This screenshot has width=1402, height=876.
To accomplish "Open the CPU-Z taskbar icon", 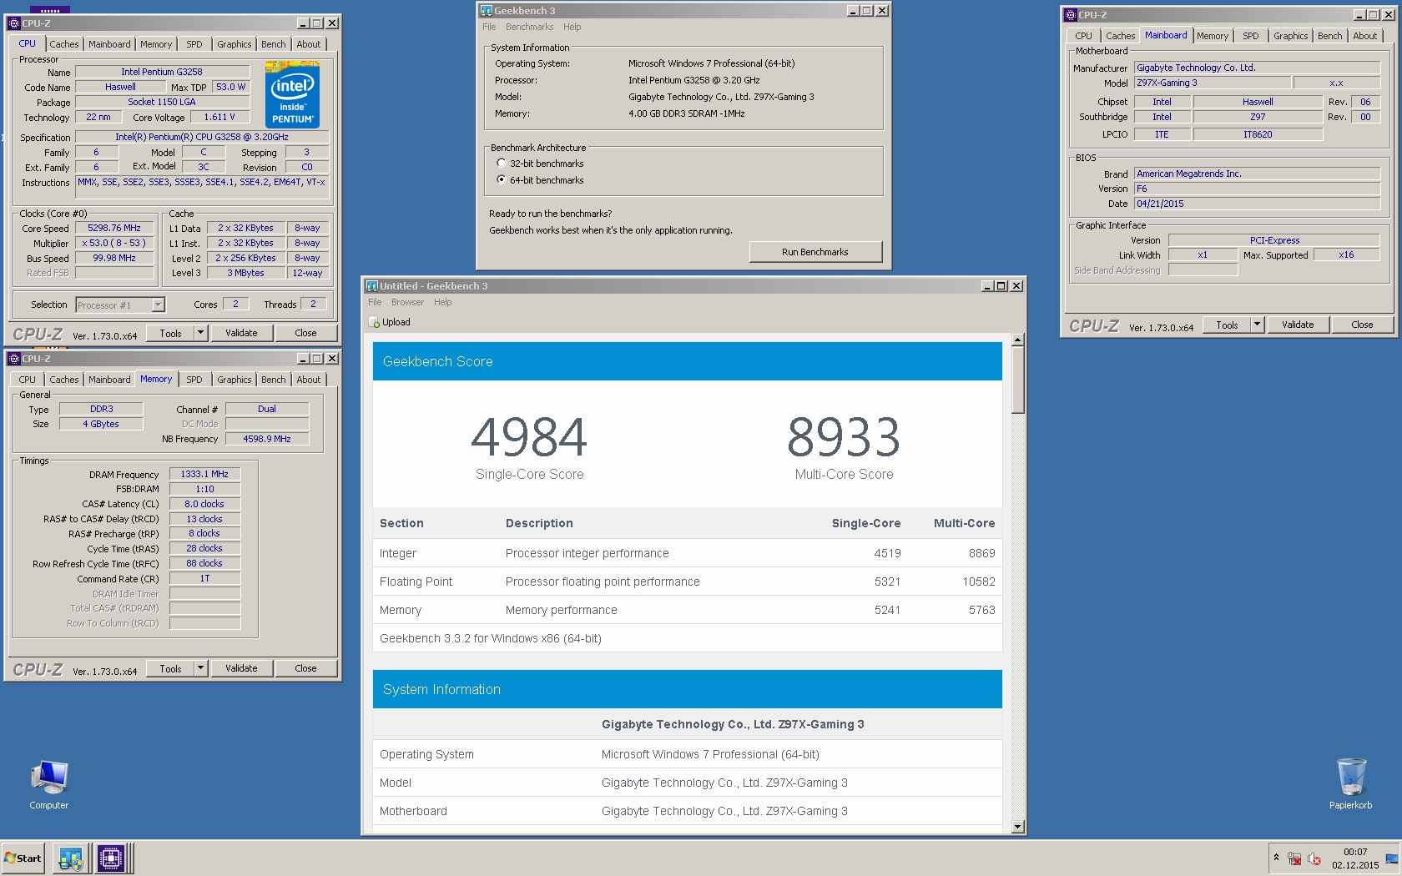I will 110,858.
